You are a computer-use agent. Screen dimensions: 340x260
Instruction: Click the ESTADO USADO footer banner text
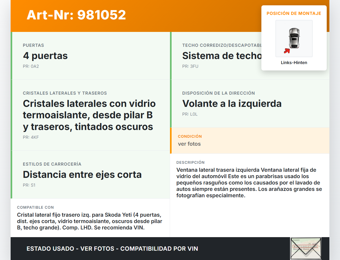click(x=112, y=249)
